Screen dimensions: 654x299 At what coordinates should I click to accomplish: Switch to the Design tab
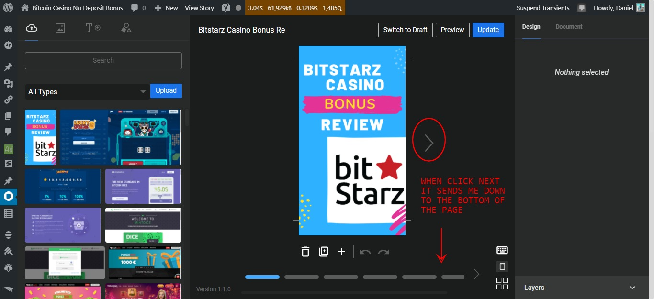click(x=531, y=27)
